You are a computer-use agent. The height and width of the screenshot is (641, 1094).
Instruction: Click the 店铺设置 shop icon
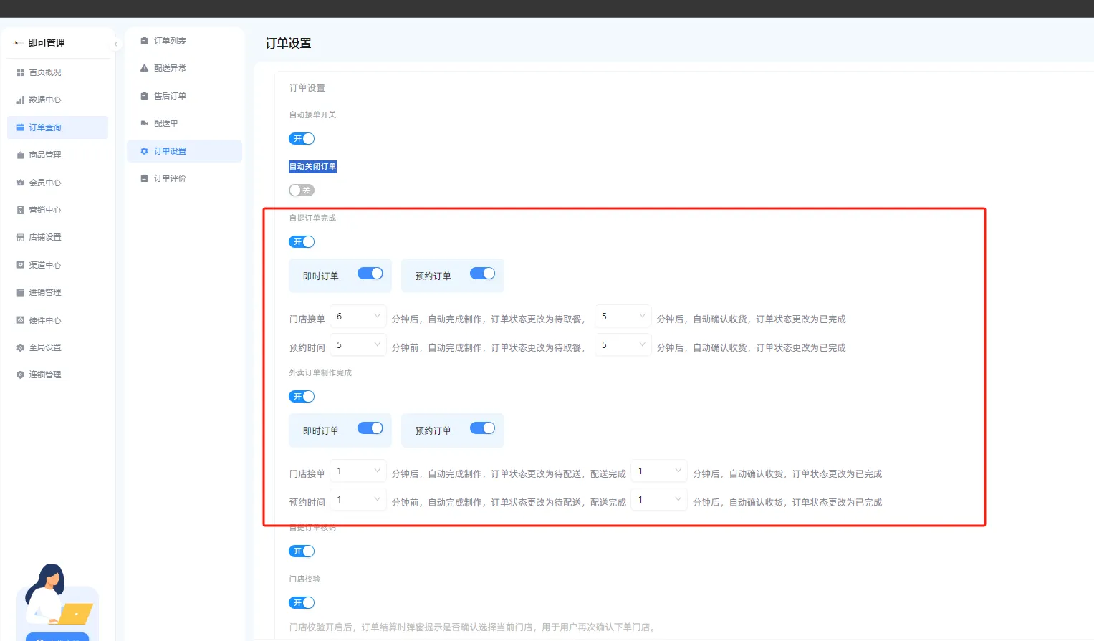(x=21, y=237)
